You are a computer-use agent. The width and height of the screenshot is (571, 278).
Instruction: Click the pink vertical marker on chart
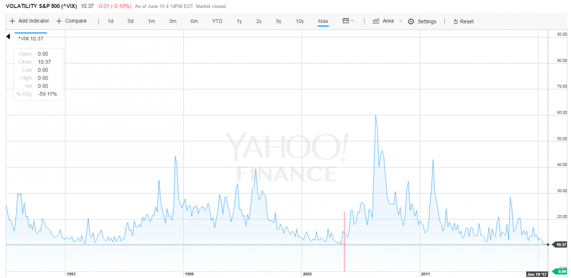click(344, 242)
